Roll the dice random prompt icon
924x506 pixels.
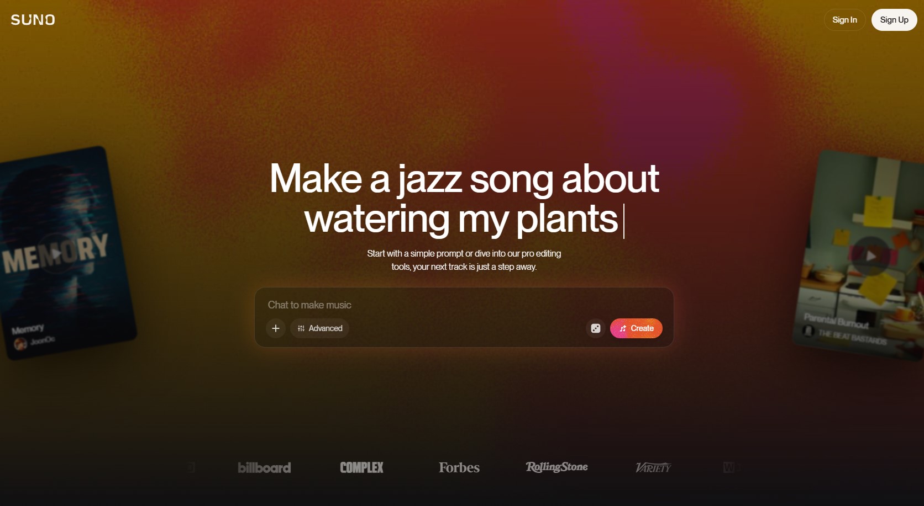596,328
